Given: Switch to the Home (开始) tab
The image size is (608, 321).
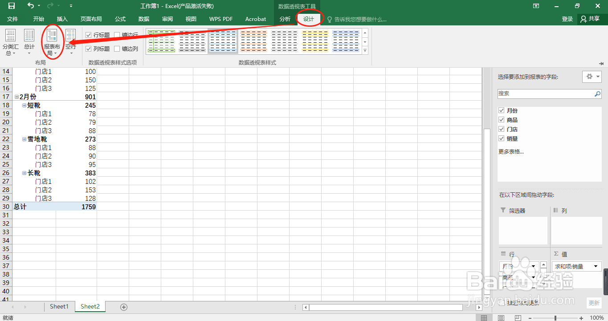Looking at the screenshot, I should tap(39, 19).
